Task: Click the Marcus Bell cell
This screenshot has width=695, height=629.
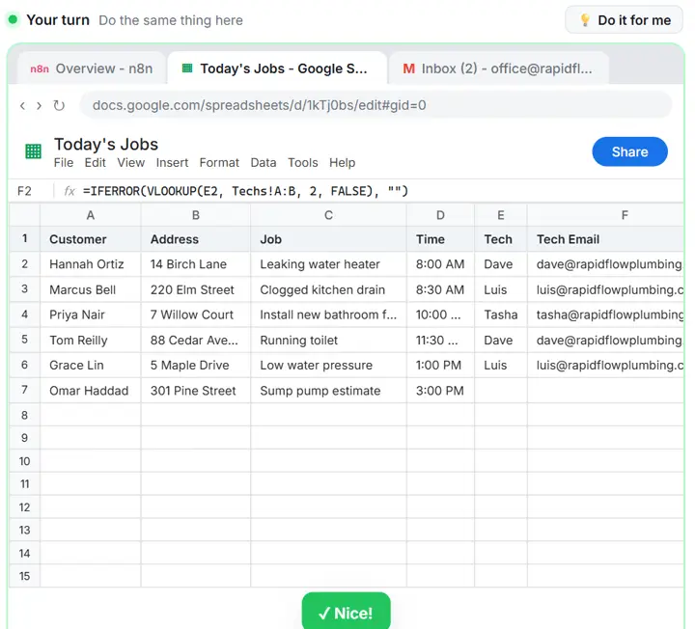Action: 91,289
